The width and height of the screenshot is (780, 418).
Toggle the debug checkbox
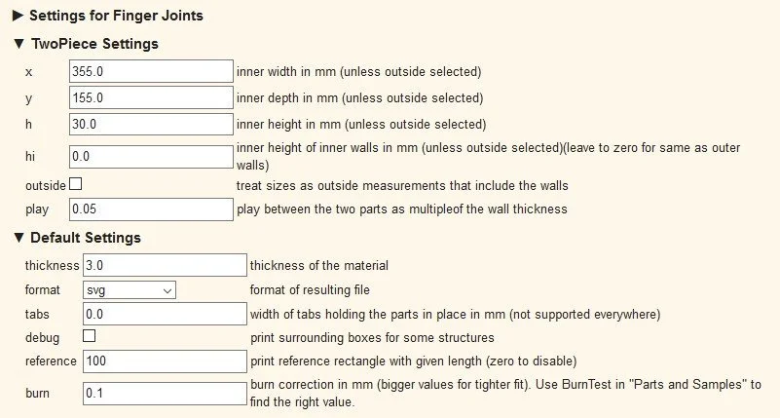[x=90, y=336]
